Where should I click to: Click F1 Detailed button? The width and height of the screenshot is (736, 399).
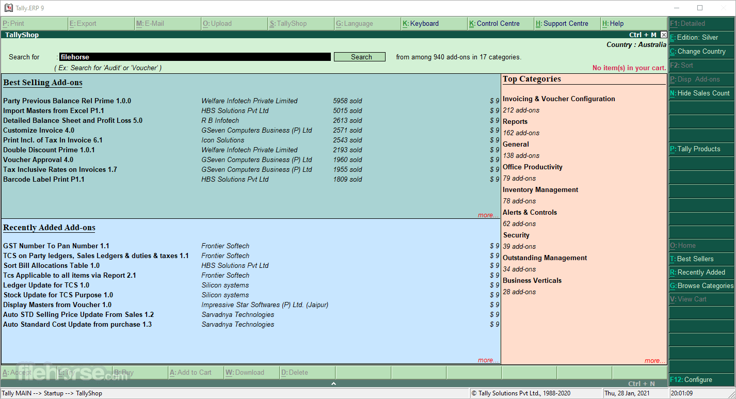[x=701, y=23]
